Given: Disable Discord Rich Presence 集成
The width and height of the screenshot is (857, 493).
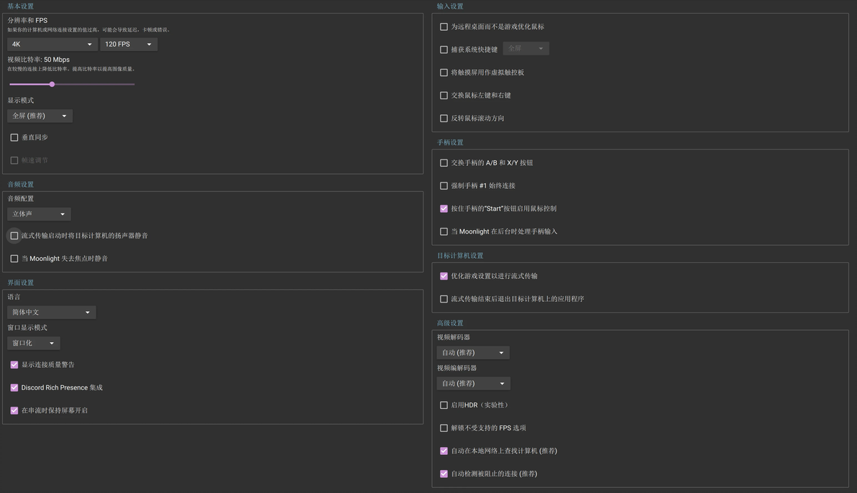Looking at the screenshot, I should [x=14, y=388].
